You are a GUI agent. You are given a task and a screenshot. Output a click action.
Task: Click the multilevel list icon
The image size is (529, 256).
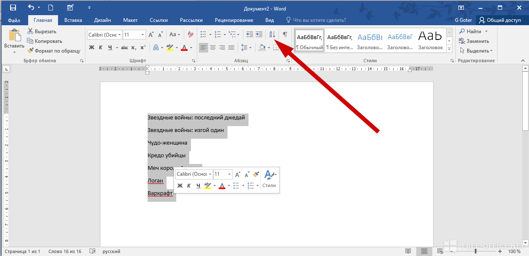(231, 34)
